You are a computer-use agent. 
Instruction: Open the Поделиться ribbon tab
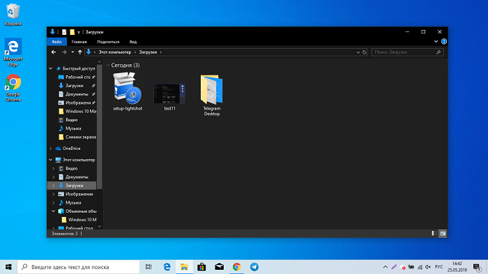(x=108, y=42)
